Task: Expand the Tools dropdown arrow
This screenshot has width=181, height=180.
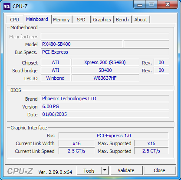Action: pos(105,171)
